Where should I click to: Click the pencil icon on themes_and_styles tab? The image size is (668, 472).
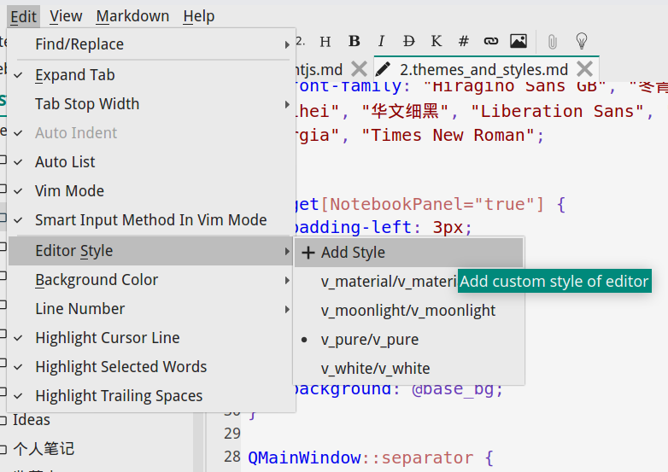click(383, 69)
